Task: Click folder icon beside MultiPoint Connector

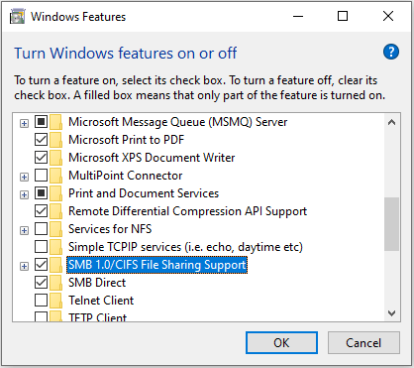Action: [x=56, y=176]
